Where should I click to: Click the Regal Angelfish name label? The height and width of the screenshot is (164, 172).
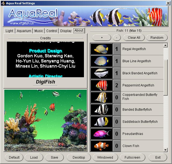[134, 49]
